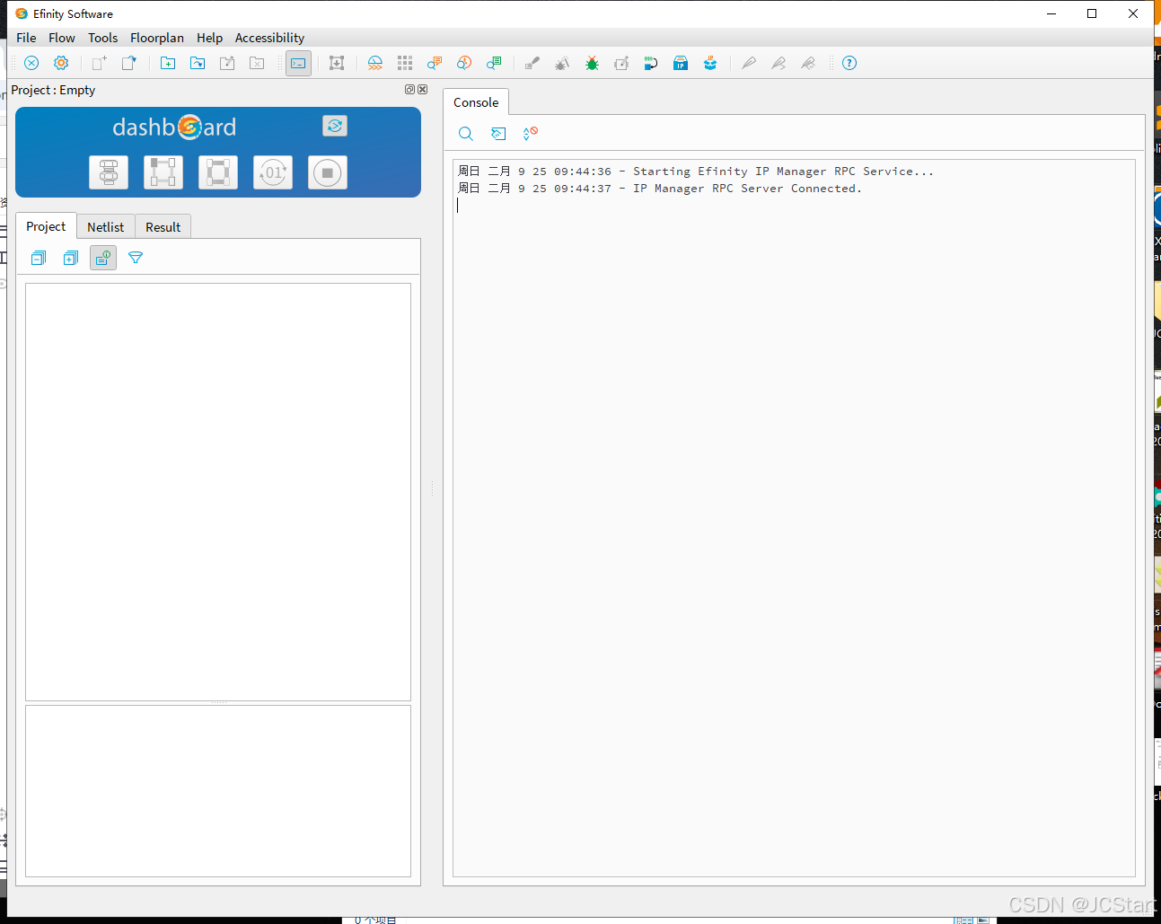Screen dimensions: 1161x924
Task: Click the first grey pen icon
Action: point(749,63)
